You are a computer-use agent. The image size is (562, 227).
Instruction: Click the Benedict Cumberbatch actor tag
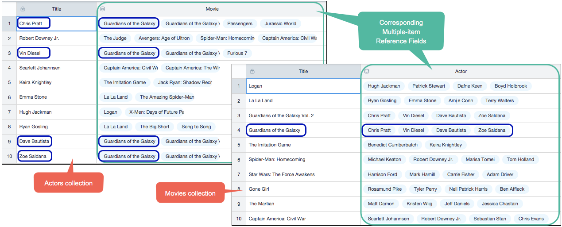(x=393, y=145)
